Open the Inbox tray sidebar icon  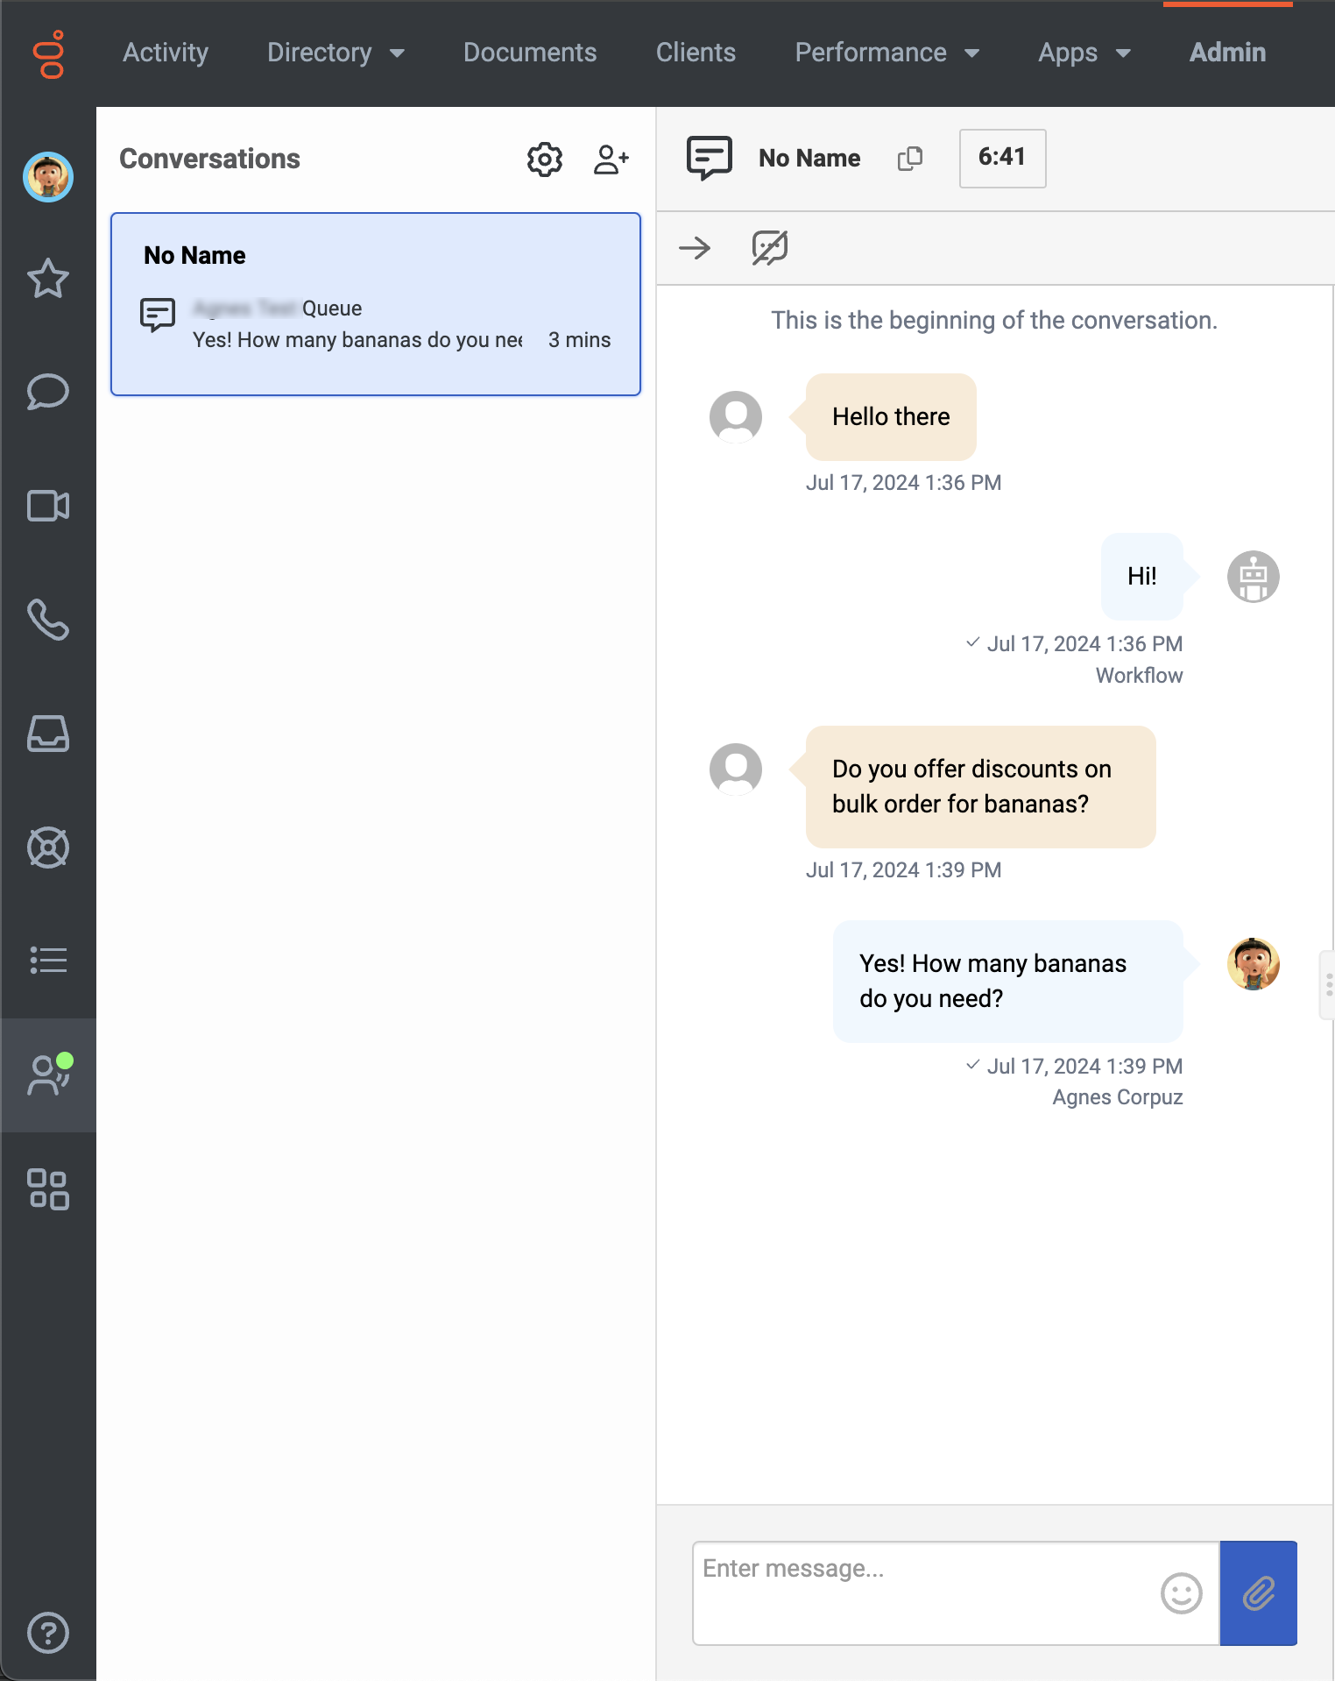[x=48, y=734]
